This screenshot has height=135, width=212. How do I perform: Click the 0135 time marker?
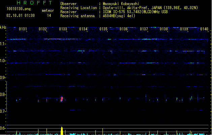(x=103, y=29)
